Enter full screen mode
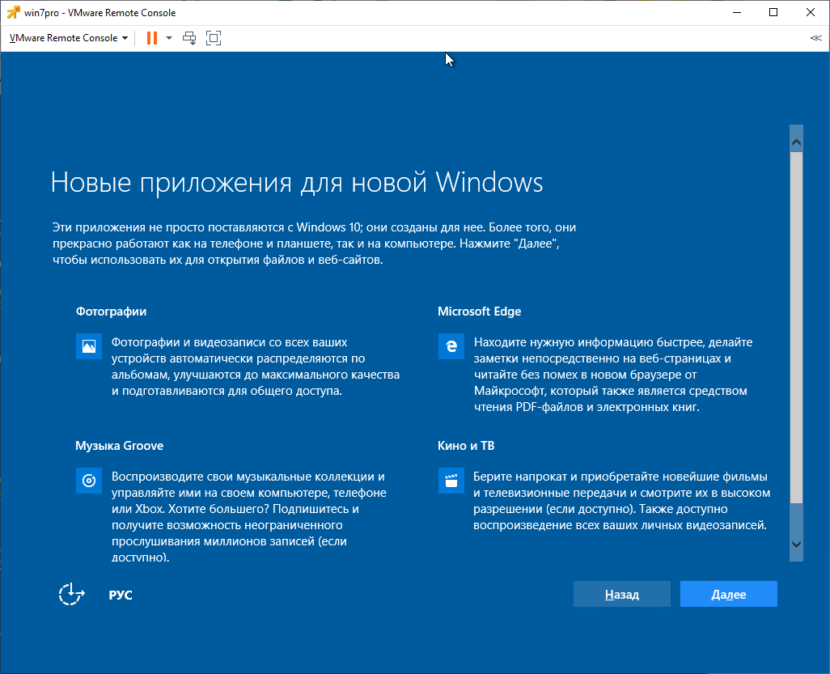The height and width of the screenshot is (674, 830). 214,38
